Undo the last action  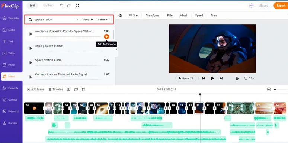point(61,6)
